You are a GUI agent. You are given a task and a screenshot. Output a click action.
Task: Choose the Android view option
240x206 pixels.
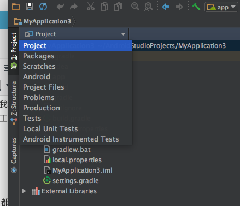tap(75, 76)
